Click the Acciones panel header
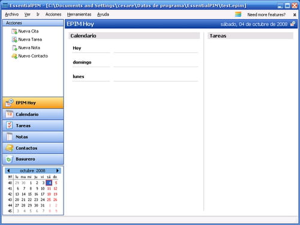This screenshot has height=225, width=300. 33,23
